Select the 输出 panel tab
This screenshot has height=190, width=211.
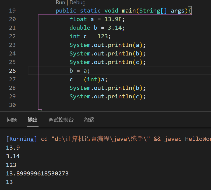tap(33, 120)
